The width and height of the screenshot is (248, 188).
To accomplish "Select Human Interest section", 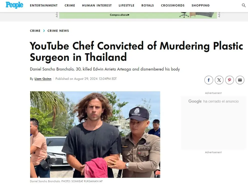I will 97,5.
